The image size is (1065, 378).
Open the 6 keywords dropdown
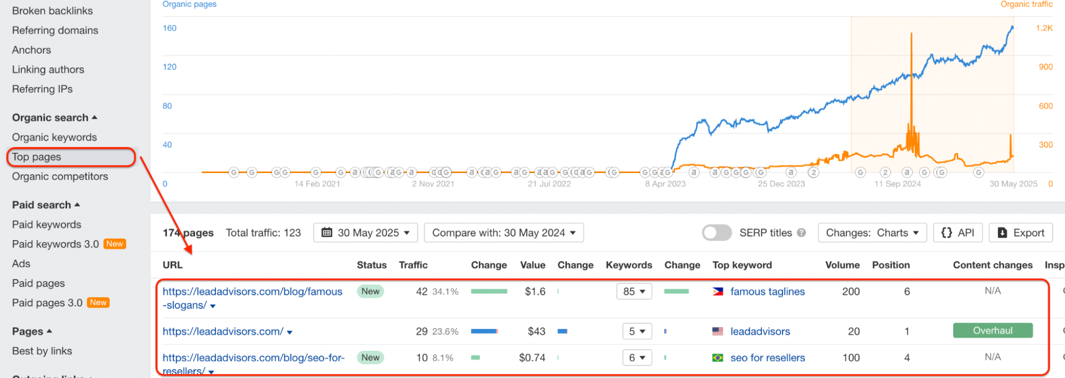[637, 358]
